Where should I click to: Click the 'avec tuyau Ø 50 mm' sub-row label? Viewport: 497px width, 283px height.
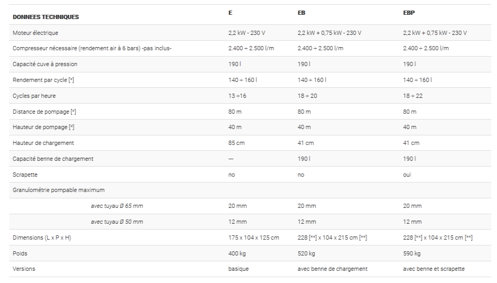116,222
